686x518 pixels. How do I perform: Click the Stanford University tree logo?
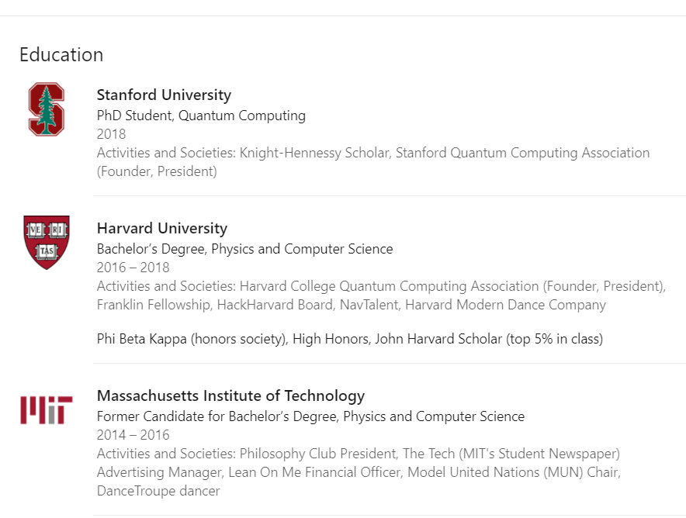click(x=47, y=109)
